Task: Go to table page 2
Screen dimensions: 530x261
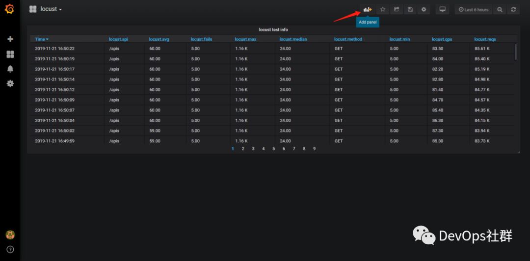Action: [x=243, y=149]
